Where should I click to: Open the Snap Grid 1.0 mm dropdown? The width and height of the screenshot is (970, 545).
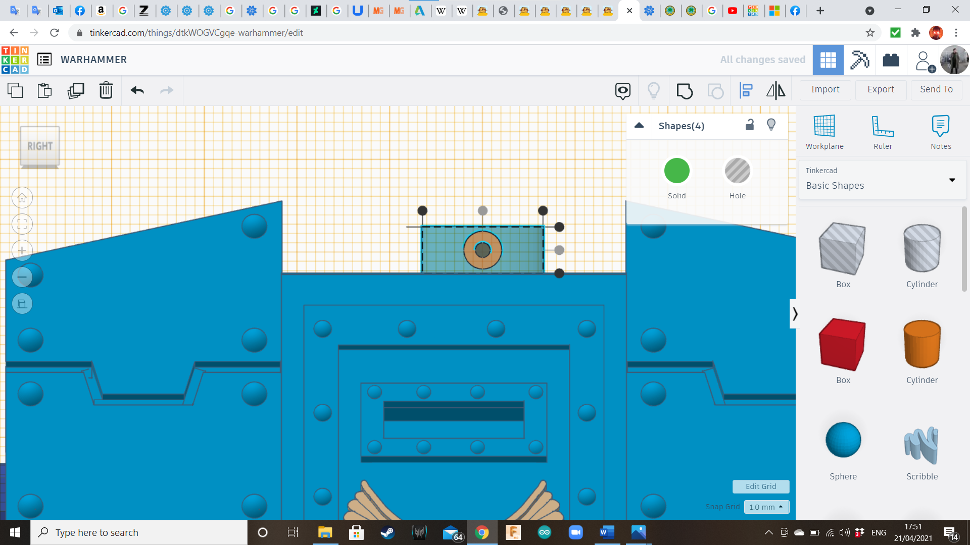pos(766,507)
